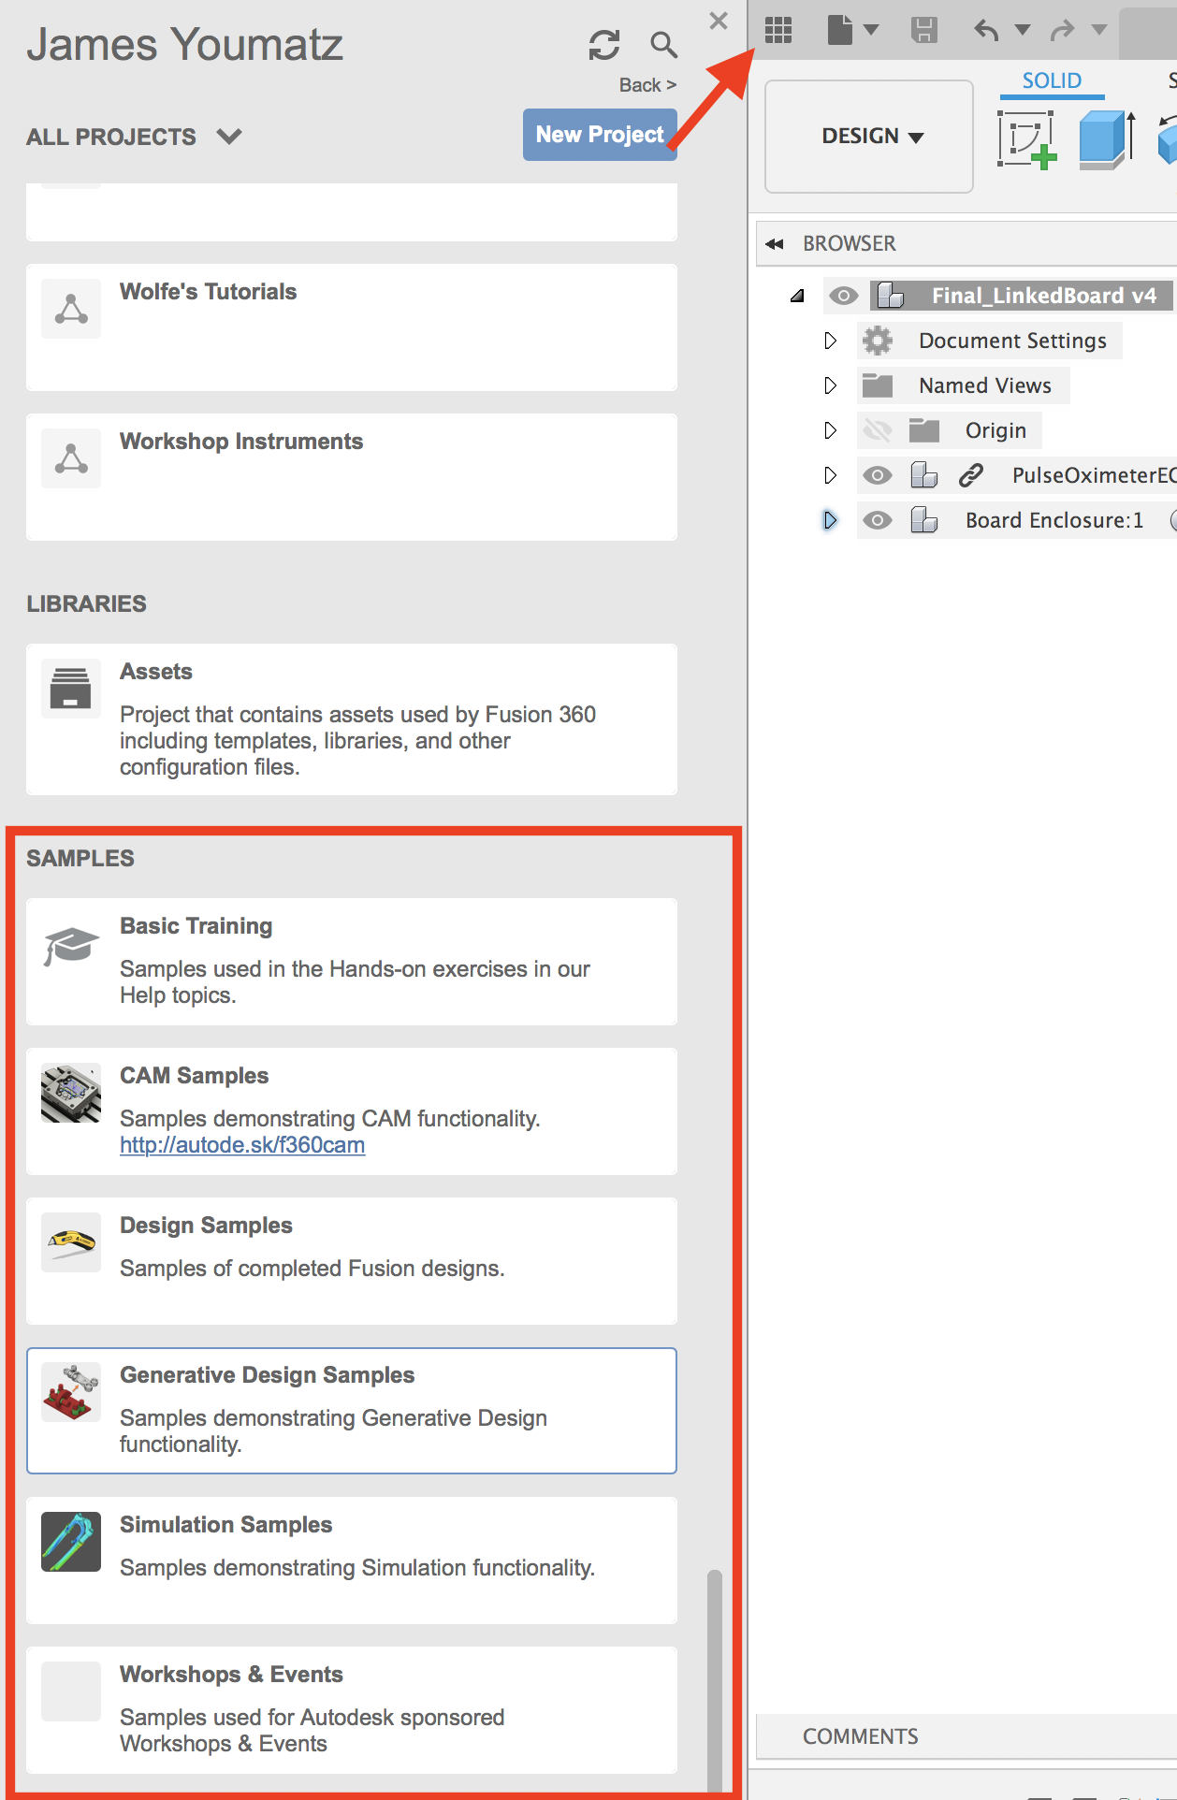Click the Design Samples utility knife thumbnail
The width and height of the screenshot is (1177, 1800).
pos(71,1242)
